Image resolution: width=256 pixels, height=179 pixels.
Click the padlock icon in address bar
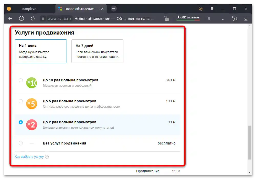43,18
